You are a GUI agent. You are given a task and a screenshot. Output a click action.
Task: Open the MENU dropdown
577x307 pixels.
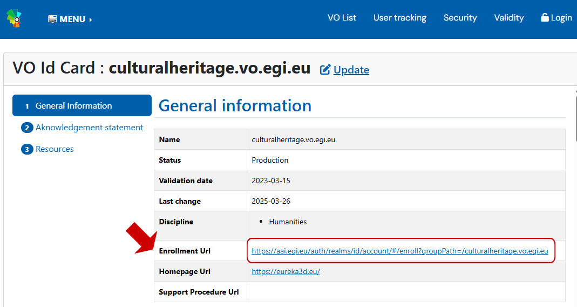coord(70,19)
